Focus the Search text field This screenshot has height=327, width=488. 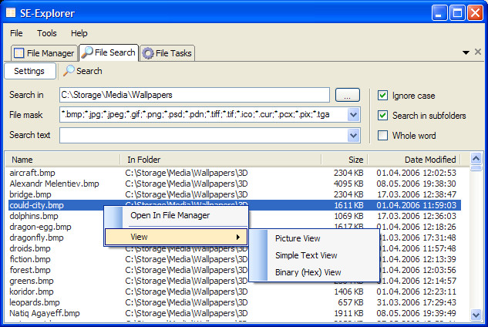(204, 136)
